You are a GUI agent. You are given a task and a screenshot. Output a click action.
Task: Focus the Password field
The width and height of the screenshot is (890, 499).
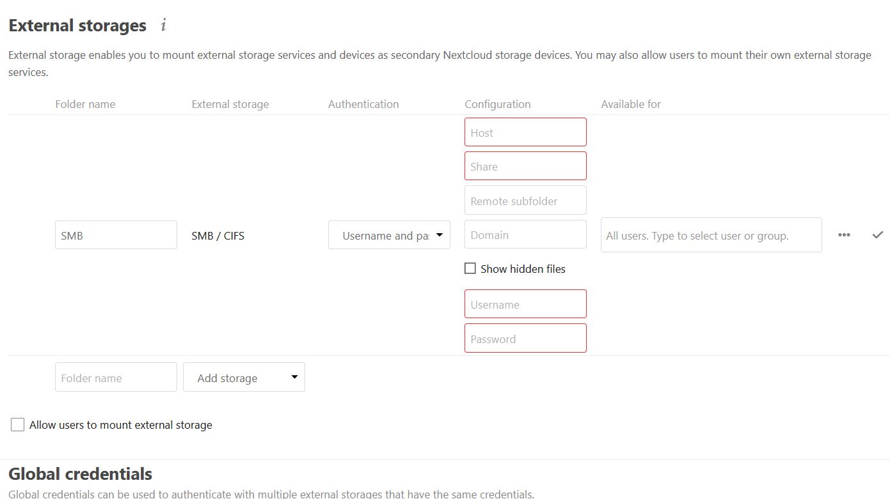525,339
